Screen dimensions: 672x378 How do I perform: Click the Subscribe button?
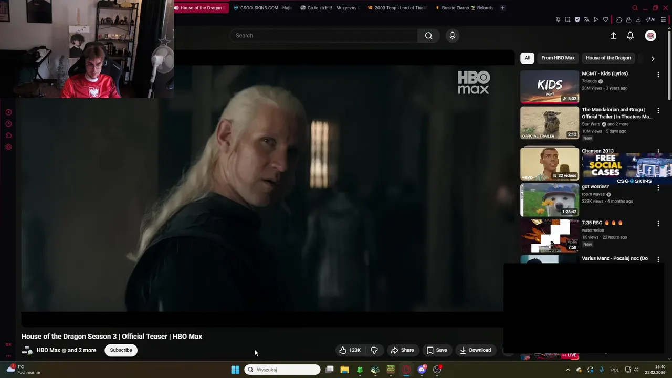click(x=121, y=350)
